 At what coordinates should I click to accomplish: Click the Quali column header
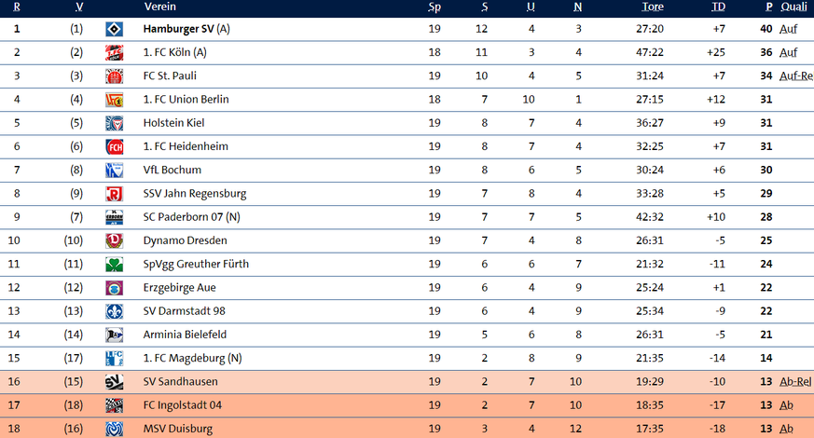793,7
